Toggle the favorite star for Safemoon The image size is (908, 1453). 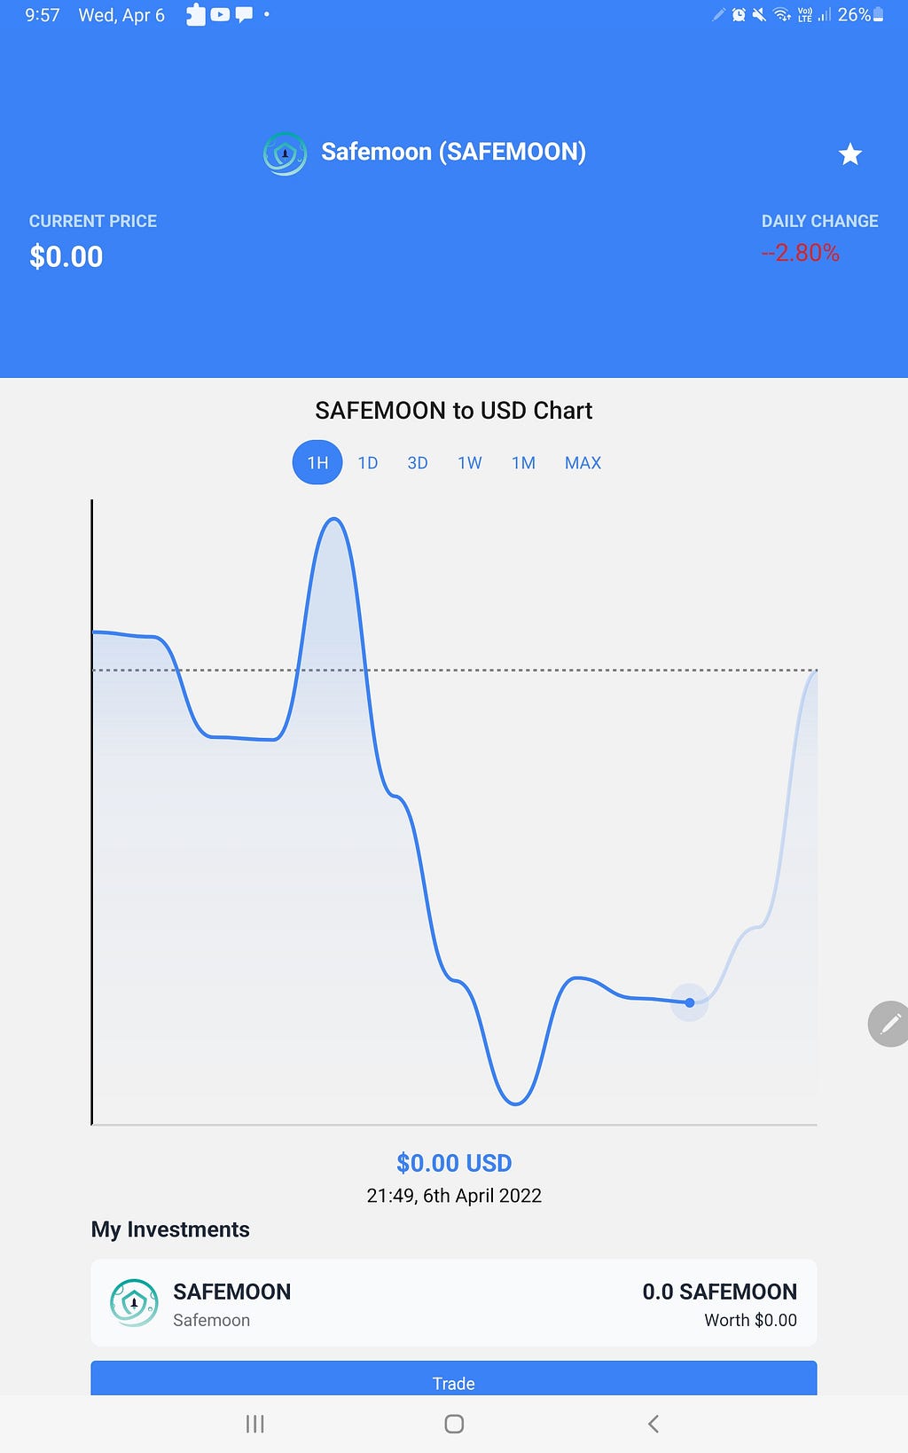849,154
